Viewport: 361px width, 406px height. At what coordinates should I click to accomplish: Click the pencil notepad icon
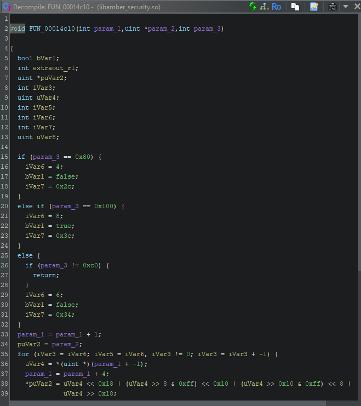[314, 7]
